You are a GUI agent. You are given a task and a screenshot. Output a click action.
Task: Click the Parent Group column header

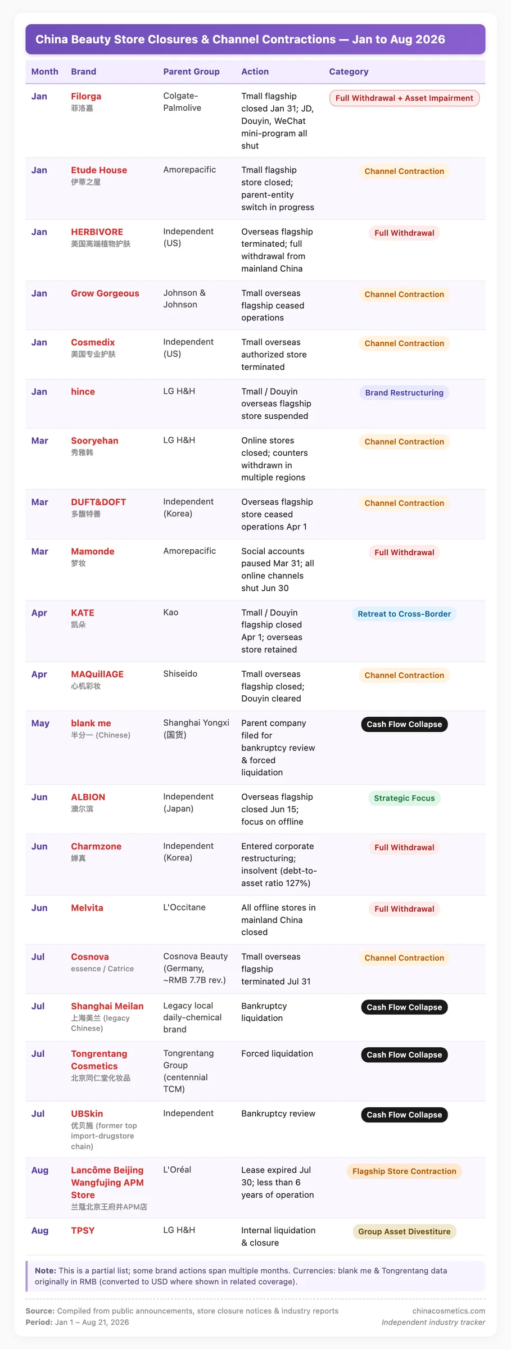coord(191,72)
